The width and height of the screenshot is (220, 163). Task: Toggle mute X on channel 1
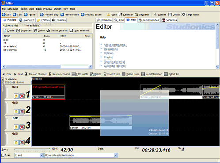pyautogui.click(x=22, y=96)
